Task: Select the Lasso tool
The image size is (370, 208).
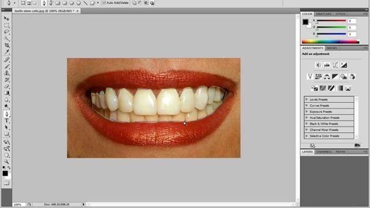Action: click(6, 32)
